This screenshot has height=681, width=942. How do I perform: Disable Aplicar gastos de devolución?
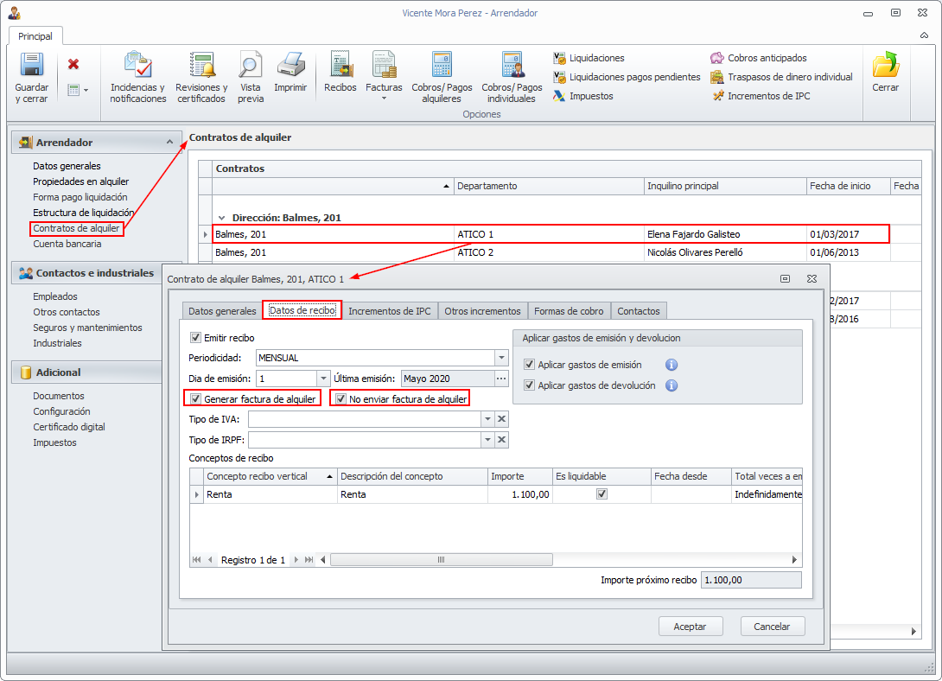530,385
